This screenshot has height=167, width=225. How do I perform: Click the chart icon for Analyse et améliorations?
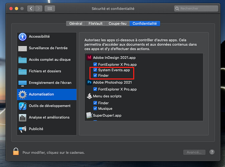(22, 118)
